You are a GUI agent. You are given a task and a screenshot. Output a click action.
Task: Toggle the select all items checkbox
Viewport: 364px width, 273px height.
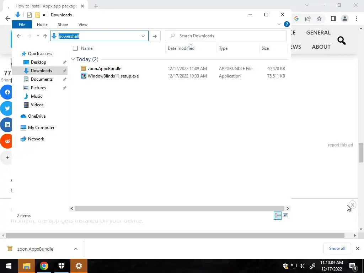pyautogui.click(x=75, y=48)
